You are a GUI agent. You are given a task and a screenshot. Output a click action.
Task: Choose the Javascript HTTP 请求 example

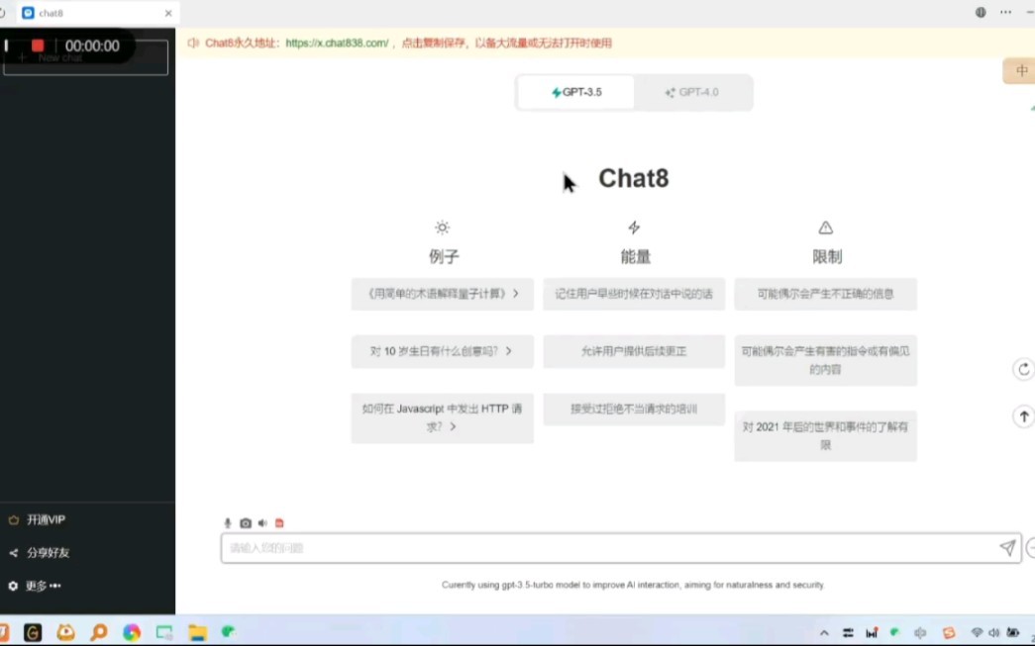click(x=443, y=417)
